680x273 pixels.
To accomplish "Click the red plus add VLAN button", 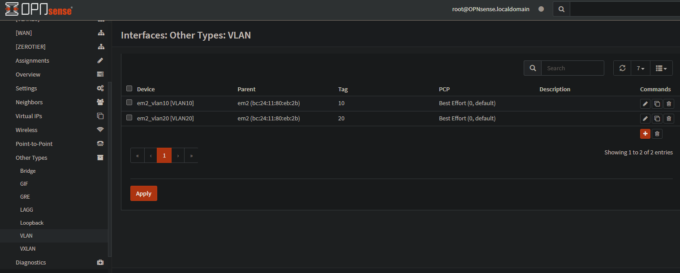I will (x=645, y=134).
